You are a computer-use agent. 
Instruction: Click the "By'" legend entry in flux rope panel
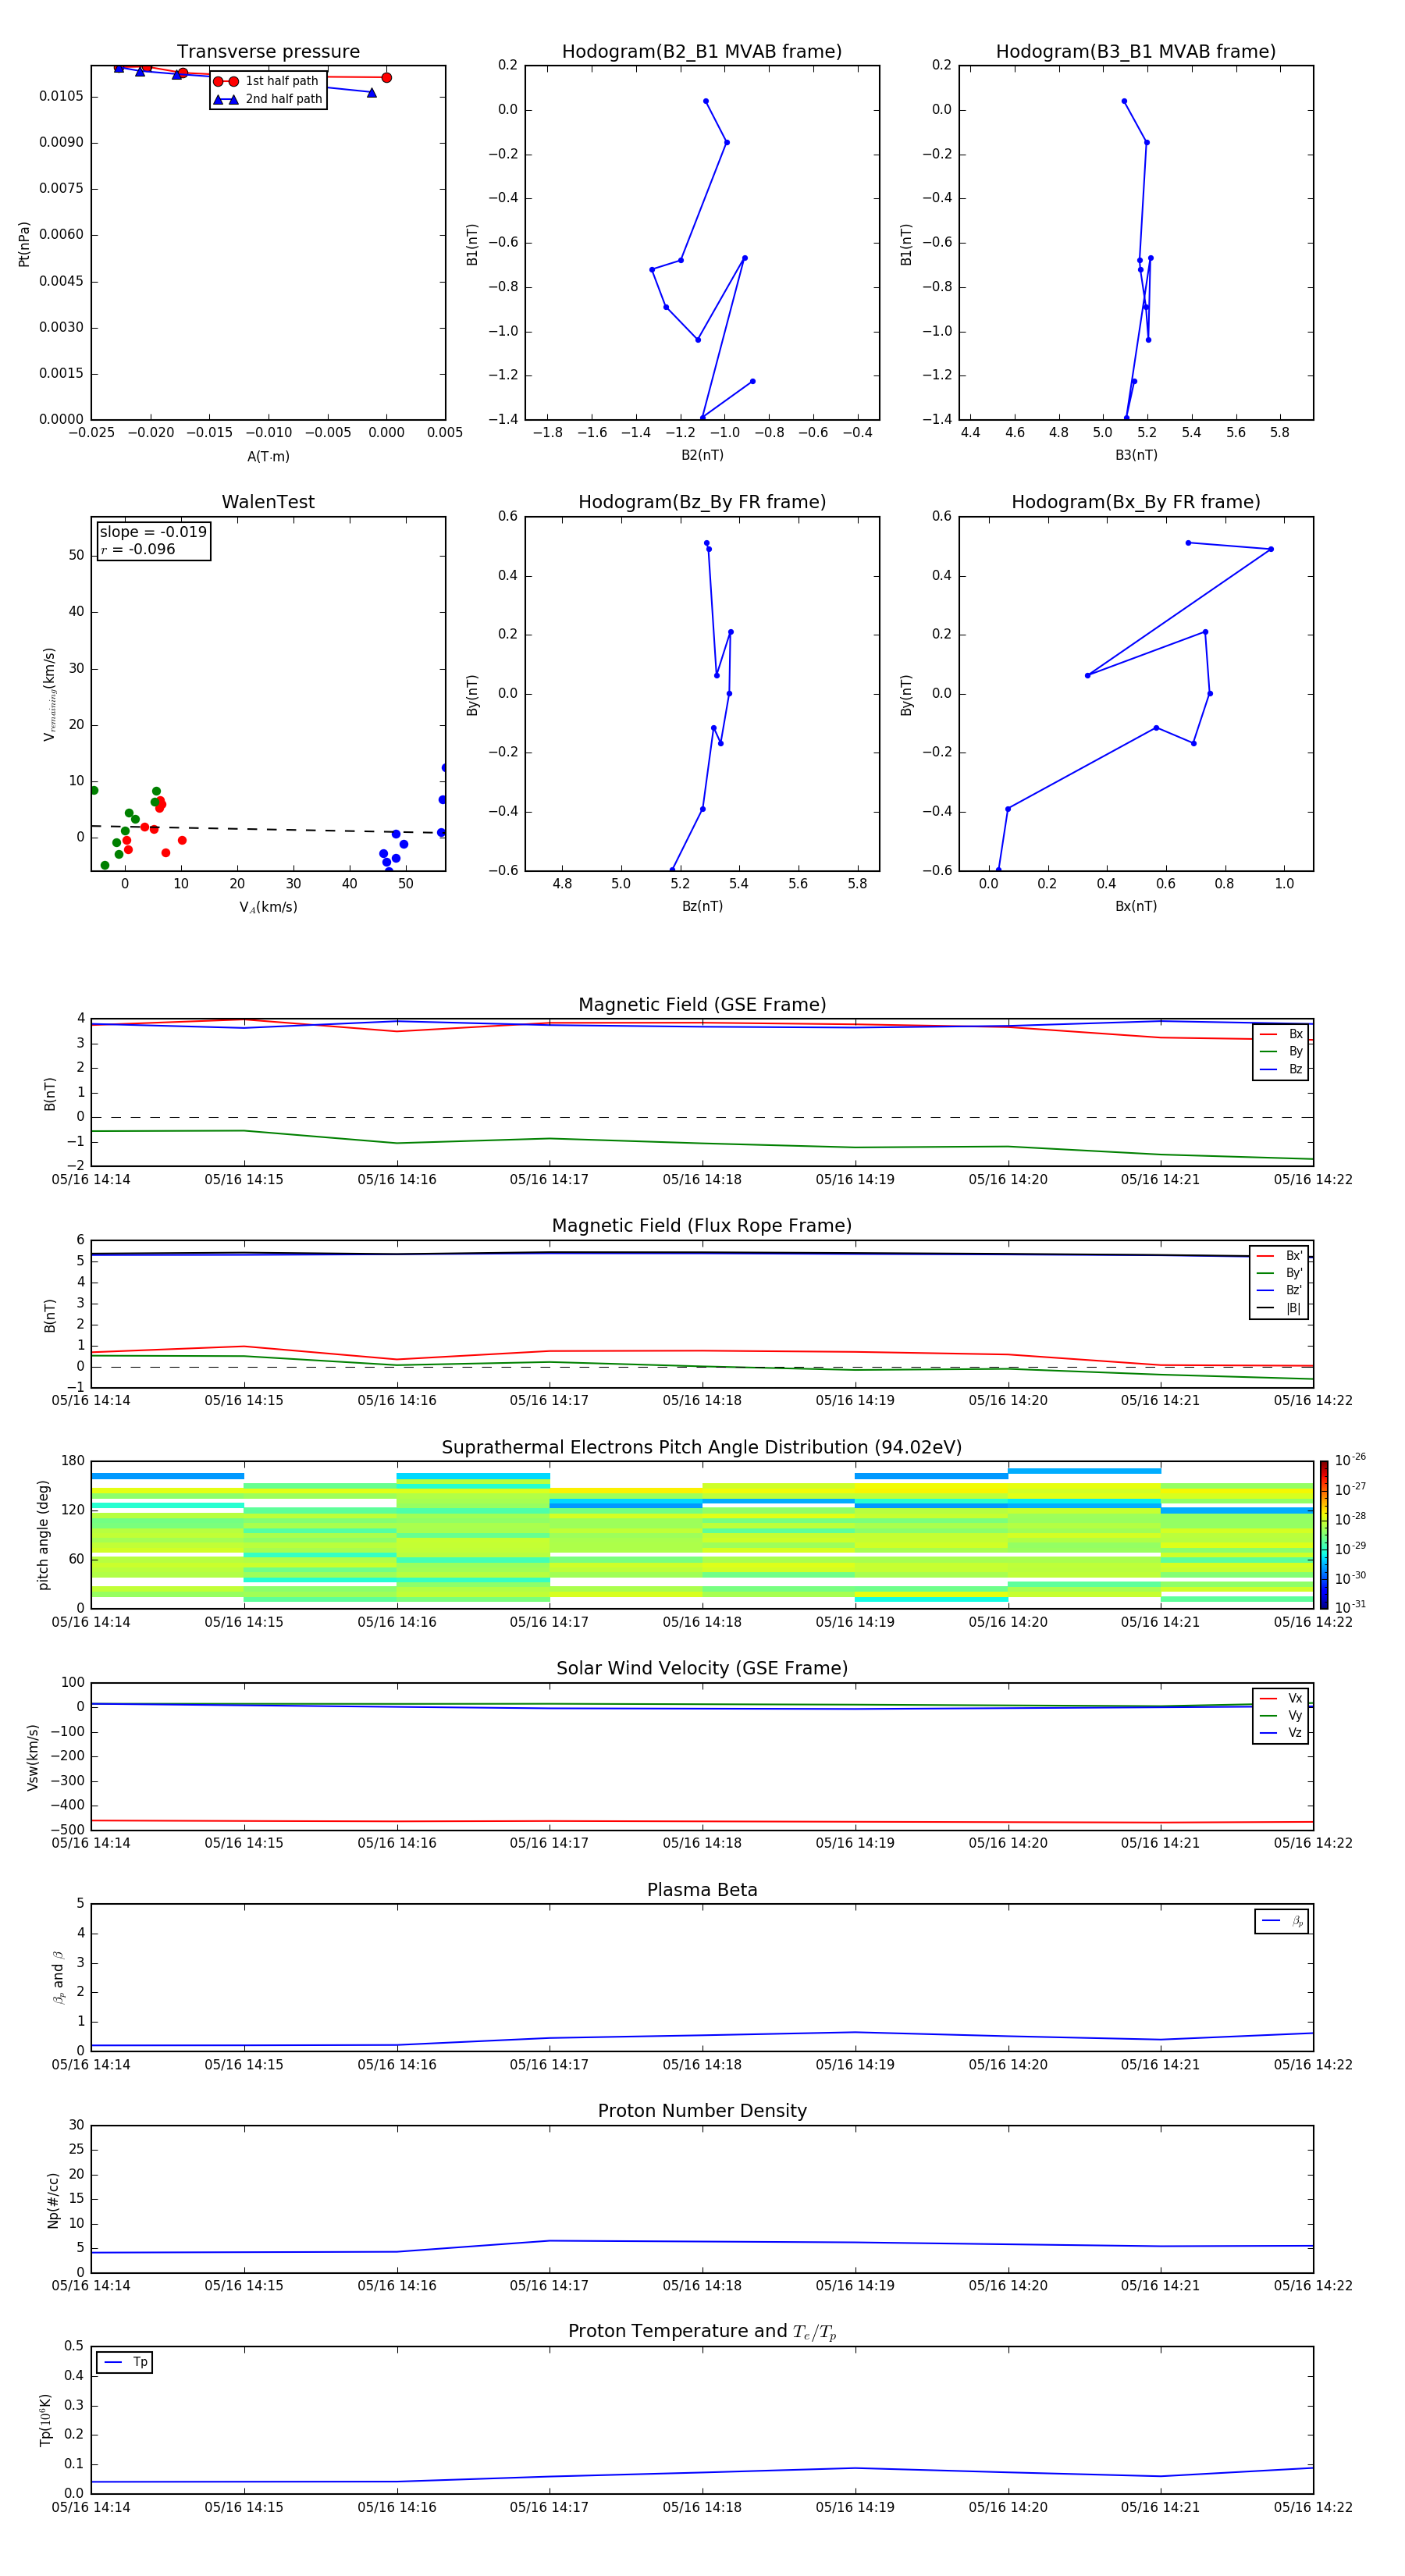tap(1280, 1273)
